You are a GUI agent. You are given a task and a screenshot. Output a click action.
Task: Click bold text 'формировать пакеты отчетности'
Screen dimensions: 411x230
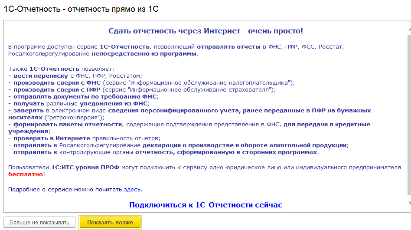[68, 124]
